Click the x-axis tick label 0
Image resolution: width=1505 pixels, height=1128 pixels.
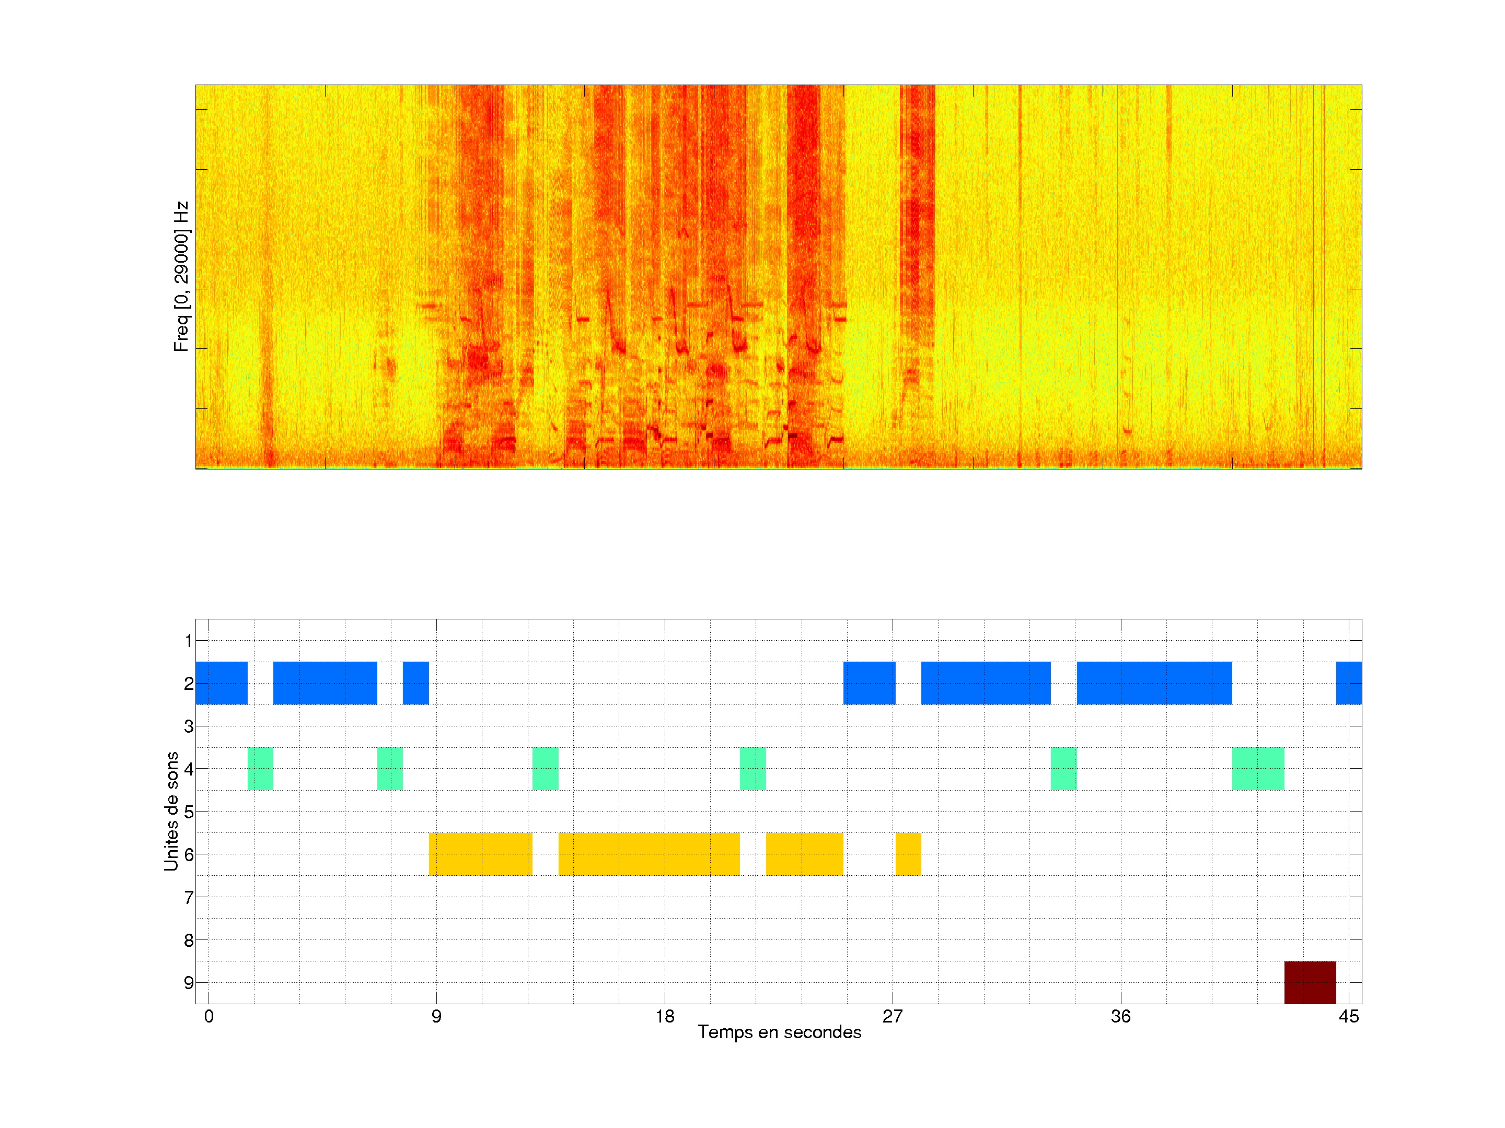[209, 1016]
